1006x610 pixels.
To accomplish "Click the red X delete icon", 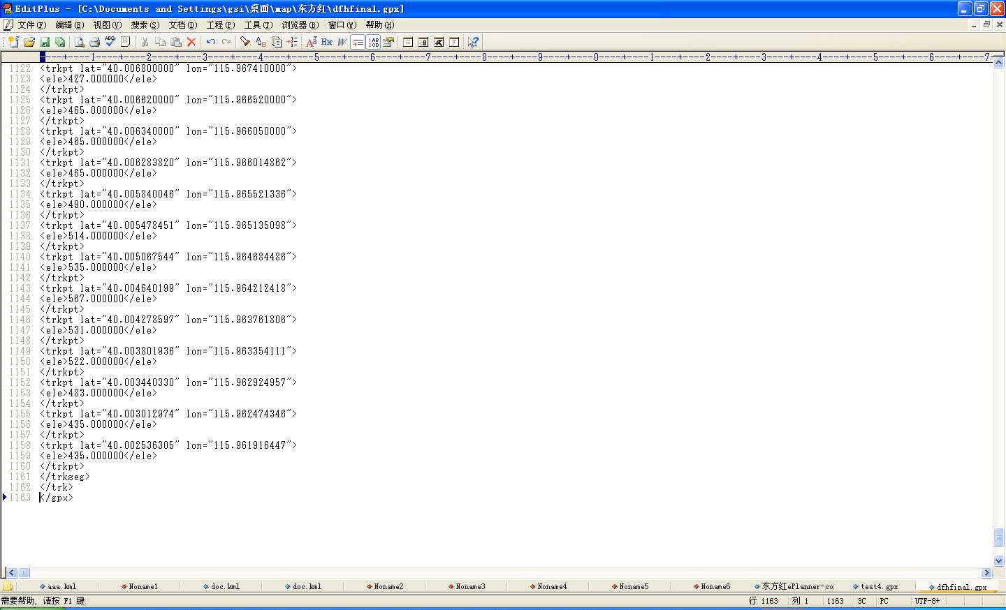I will click(x=191, y=42).
